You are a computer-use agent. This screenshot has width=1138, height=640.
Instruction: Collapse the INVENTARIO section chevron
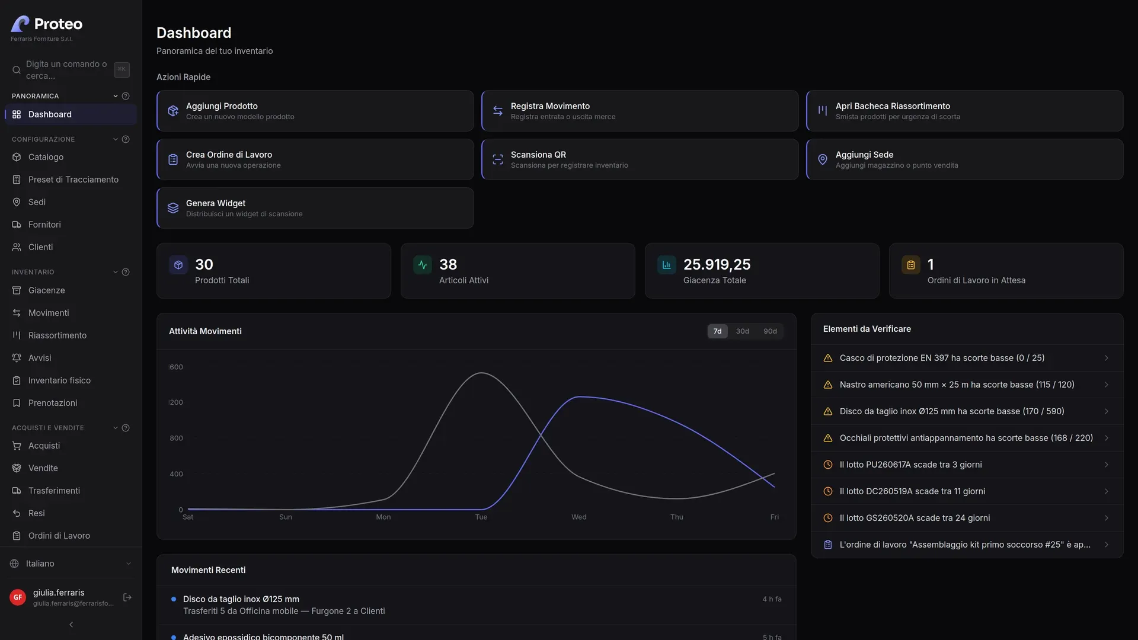click(116, 272)
